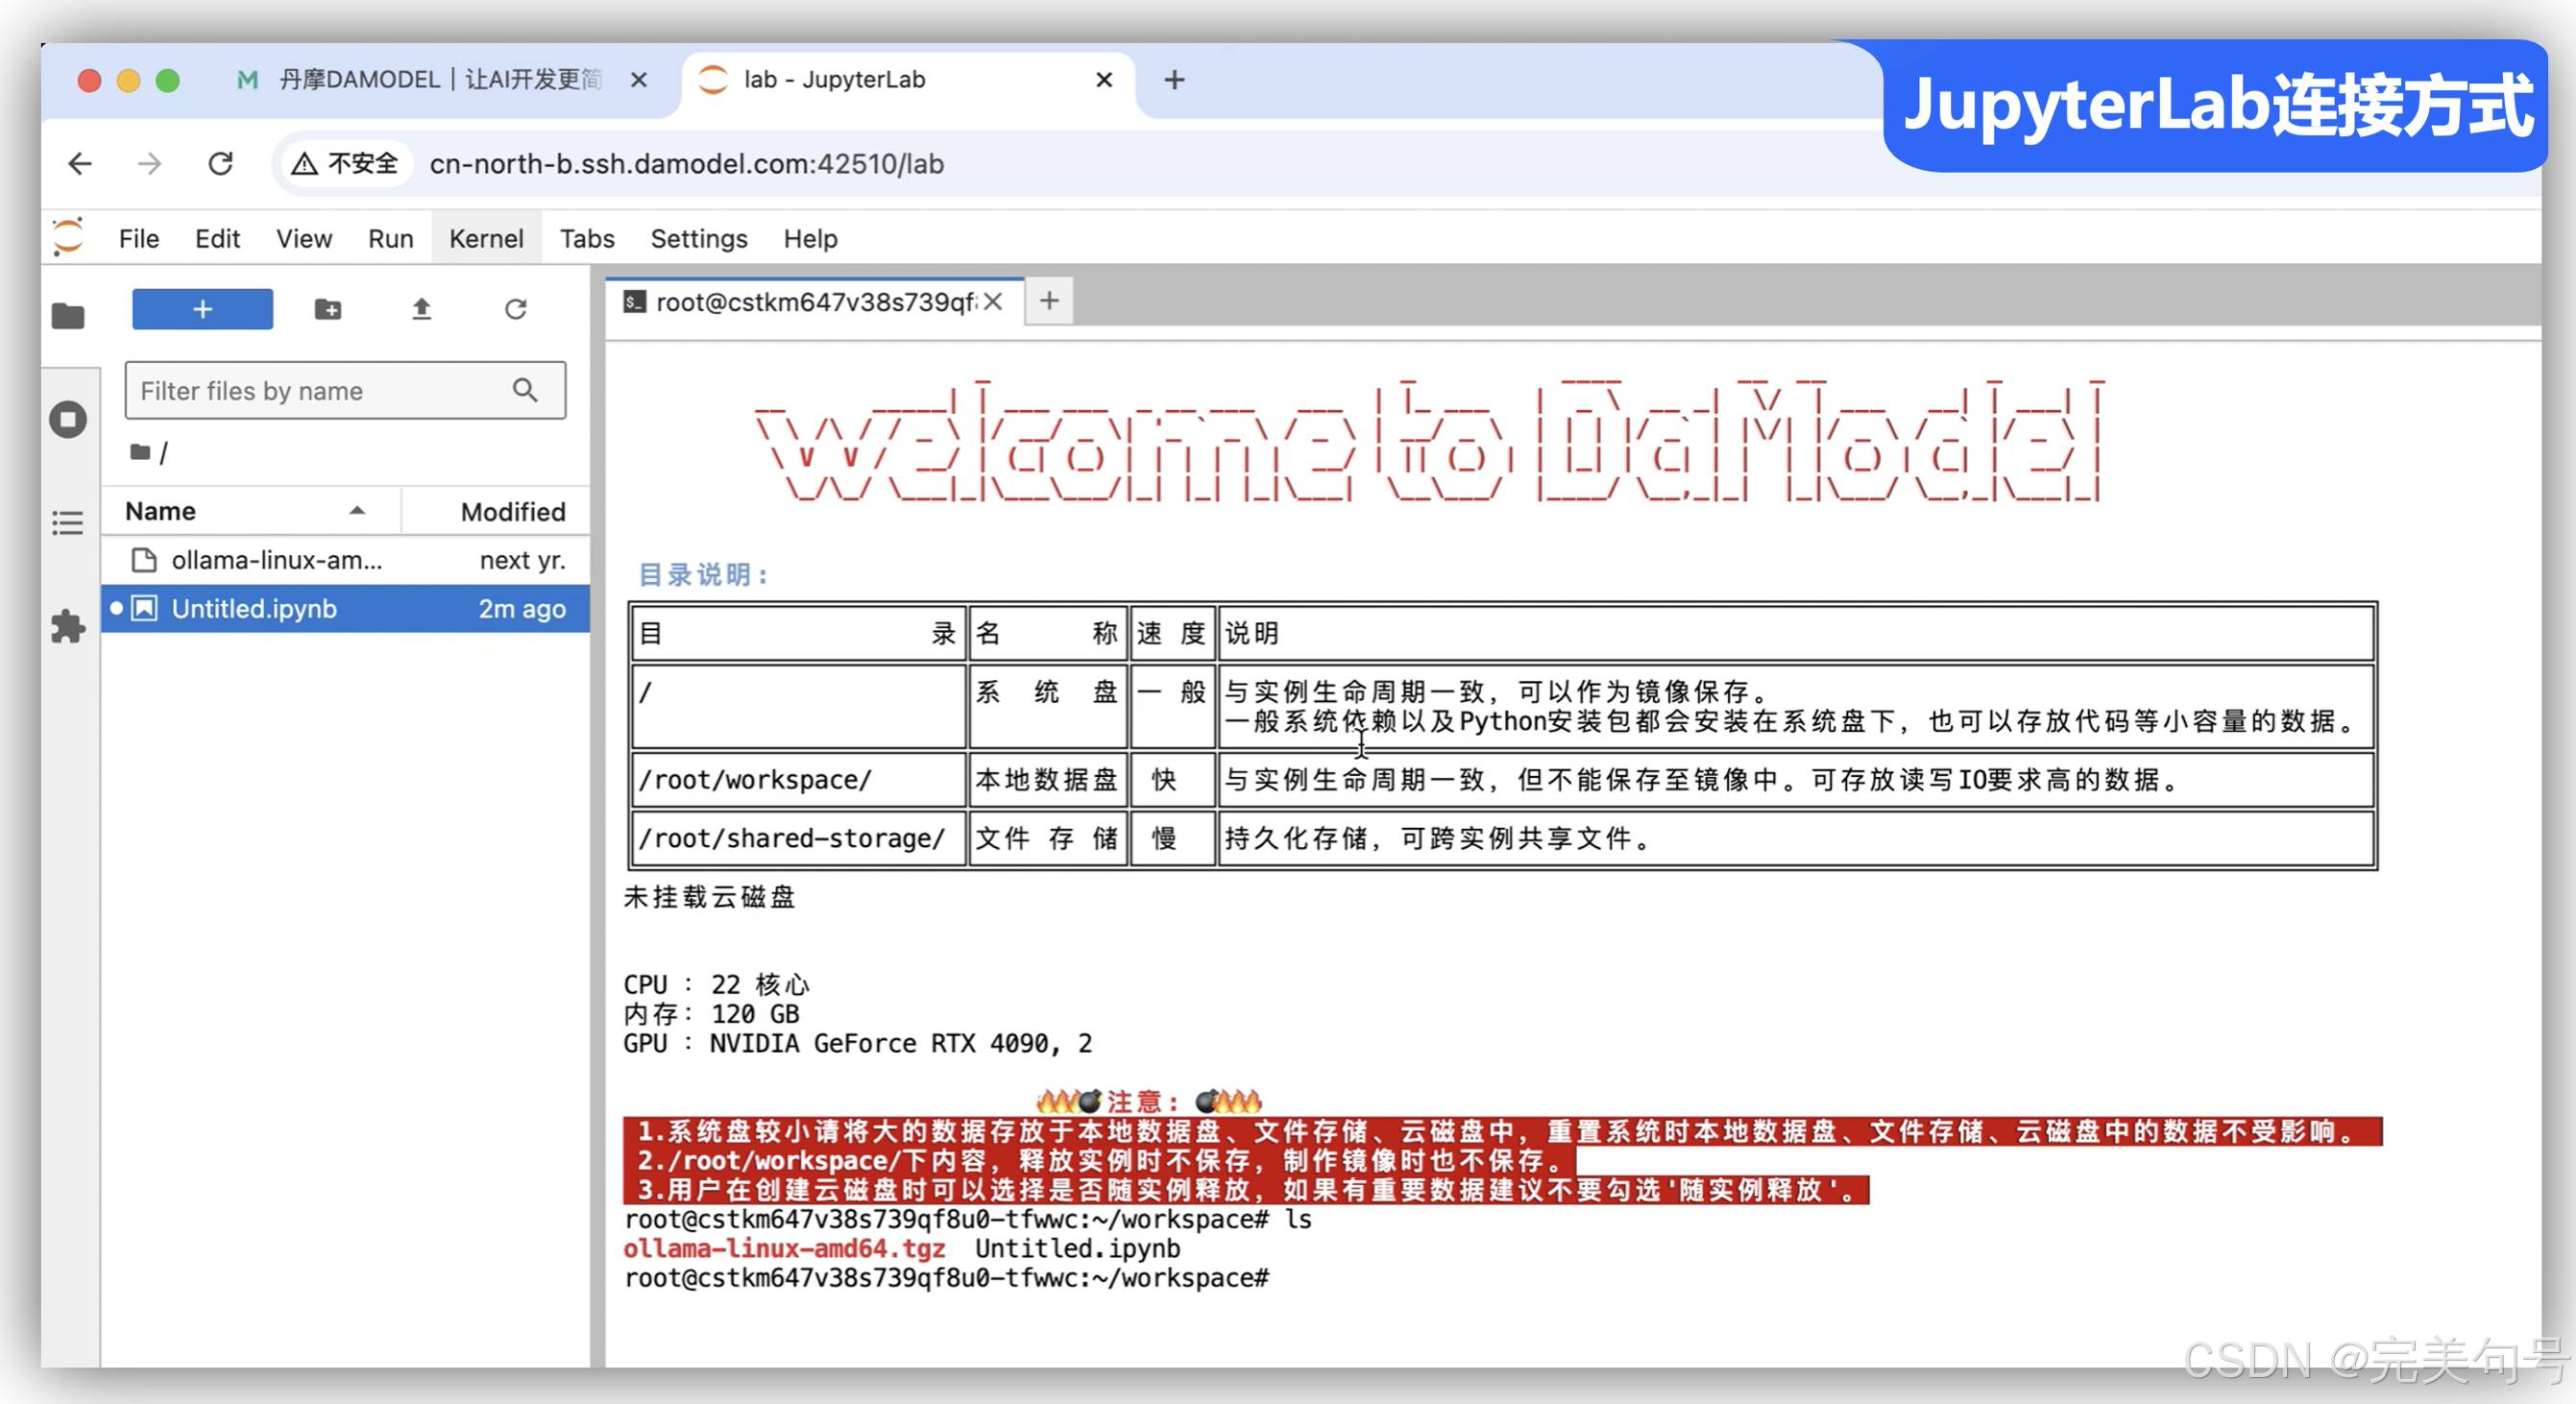Viewport: 2576px width, 1404px height.
Task: Click the GPU NVIDIA GeForce RTX 4090 line
Action: (858, 1044)
